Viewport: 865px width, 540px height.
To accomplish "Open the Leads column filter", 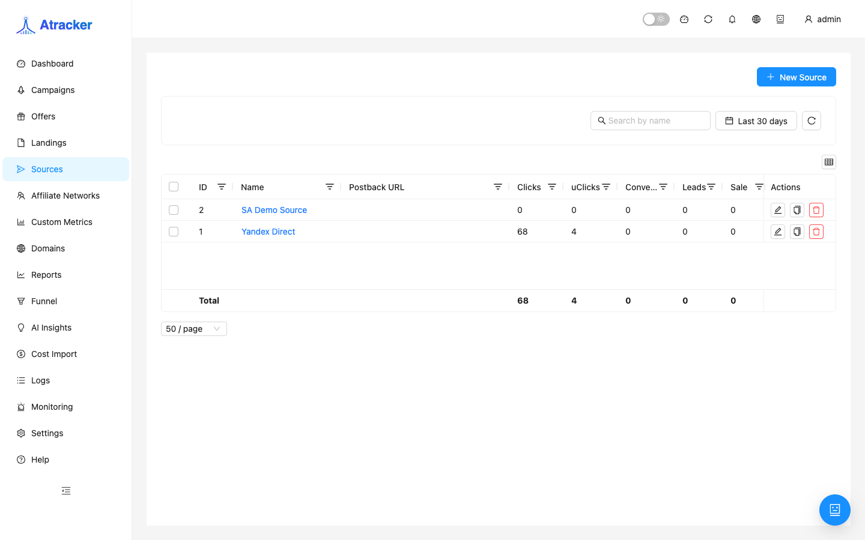I will click(711, 187).
